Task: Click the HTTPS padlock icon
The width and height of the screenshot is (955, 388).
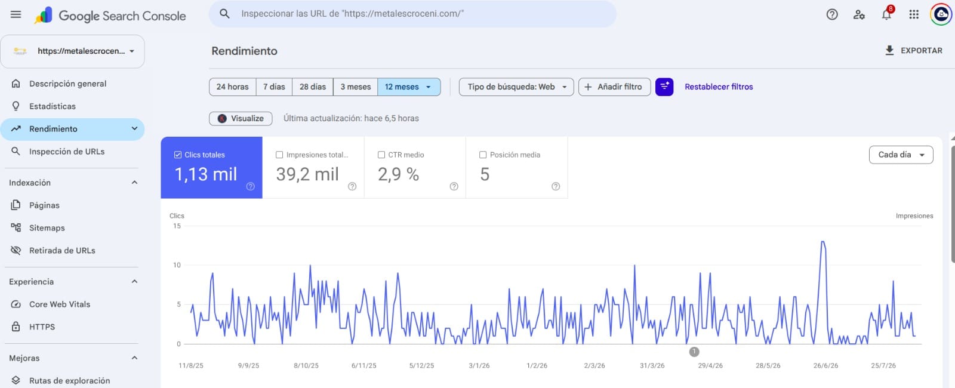Action: click(16, 327)
